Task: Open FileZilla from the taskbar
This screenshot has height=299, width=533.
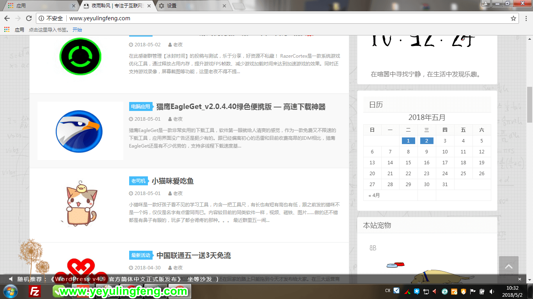Action: pyautogui.click(x=35, y=291)
